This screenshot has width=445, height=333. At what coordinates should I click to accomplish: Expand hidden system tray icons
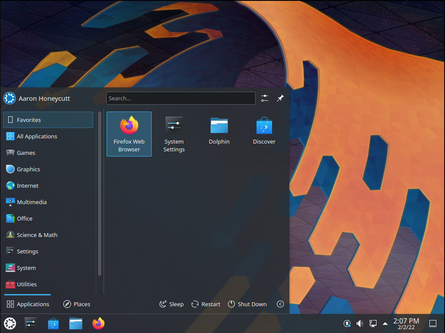[385, 323]
